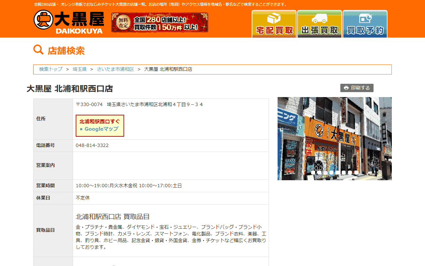This screenshot has width=425, height=266.
Task: Open the Googleマップ link
Action: pos(101,129)
